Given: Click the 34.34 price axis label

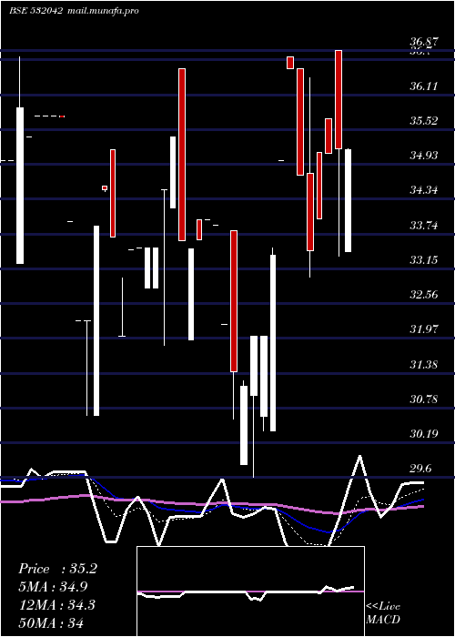Looking at the screenshot, I should pyautogui.click(x=424, y=189).
